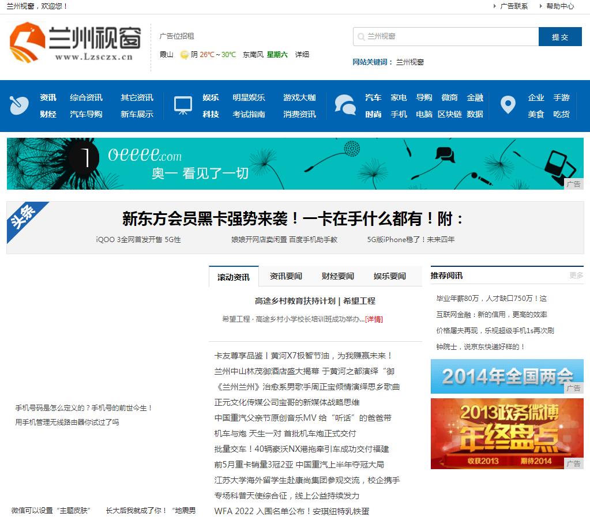Click the monitor icon beside 娱乐
Image resolution: width=590 pixels, height=517 pixels.
coord(183,105)
